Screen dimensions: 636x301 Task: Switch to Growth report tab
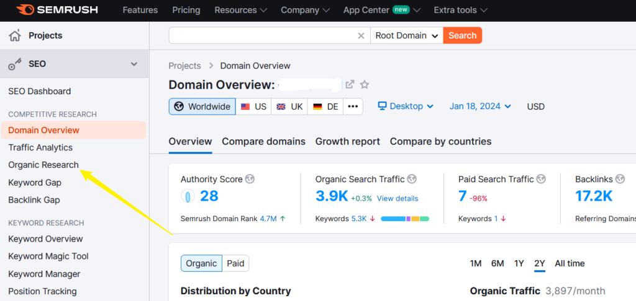point(348,141)
